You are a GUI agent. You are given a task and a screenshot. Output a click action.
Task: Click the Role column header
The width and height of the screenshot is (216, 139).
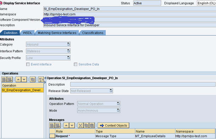tap(75, 131)
